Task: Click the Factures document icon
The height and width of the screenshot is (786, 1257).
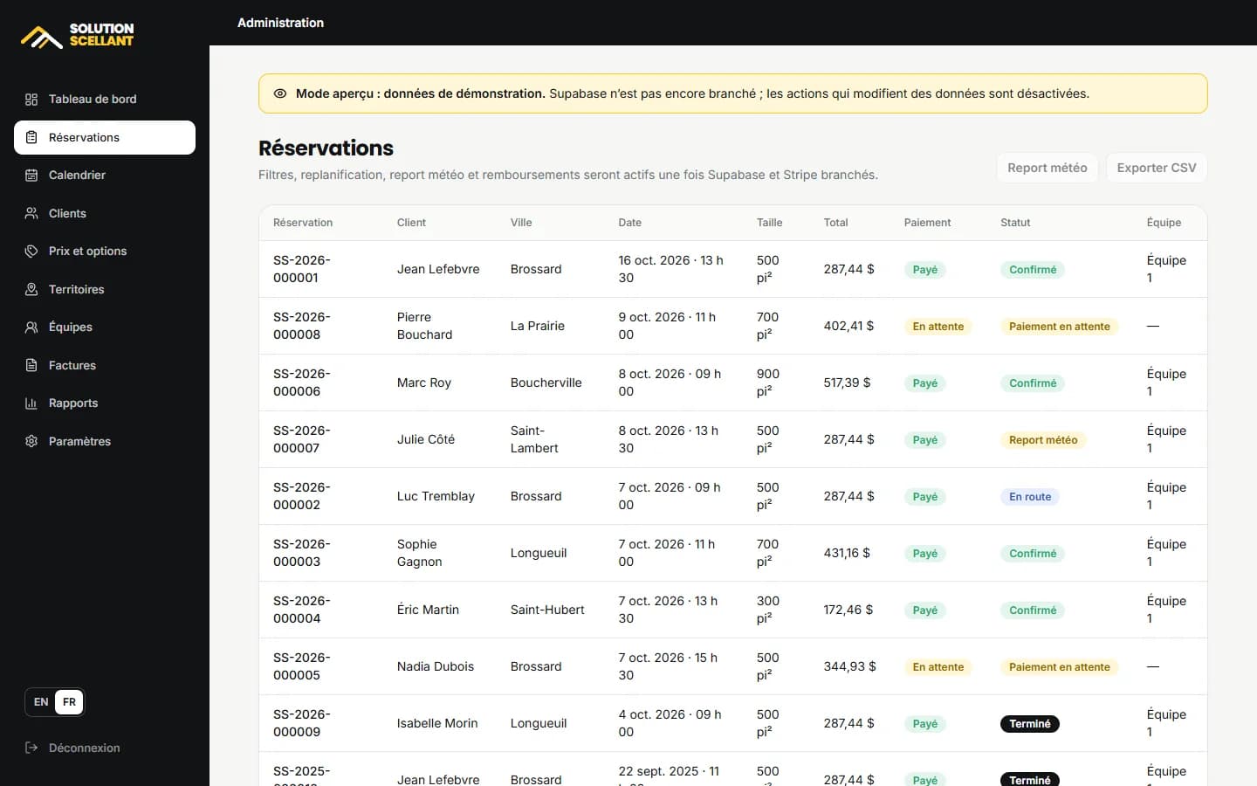Action: (x=31, y=365)
